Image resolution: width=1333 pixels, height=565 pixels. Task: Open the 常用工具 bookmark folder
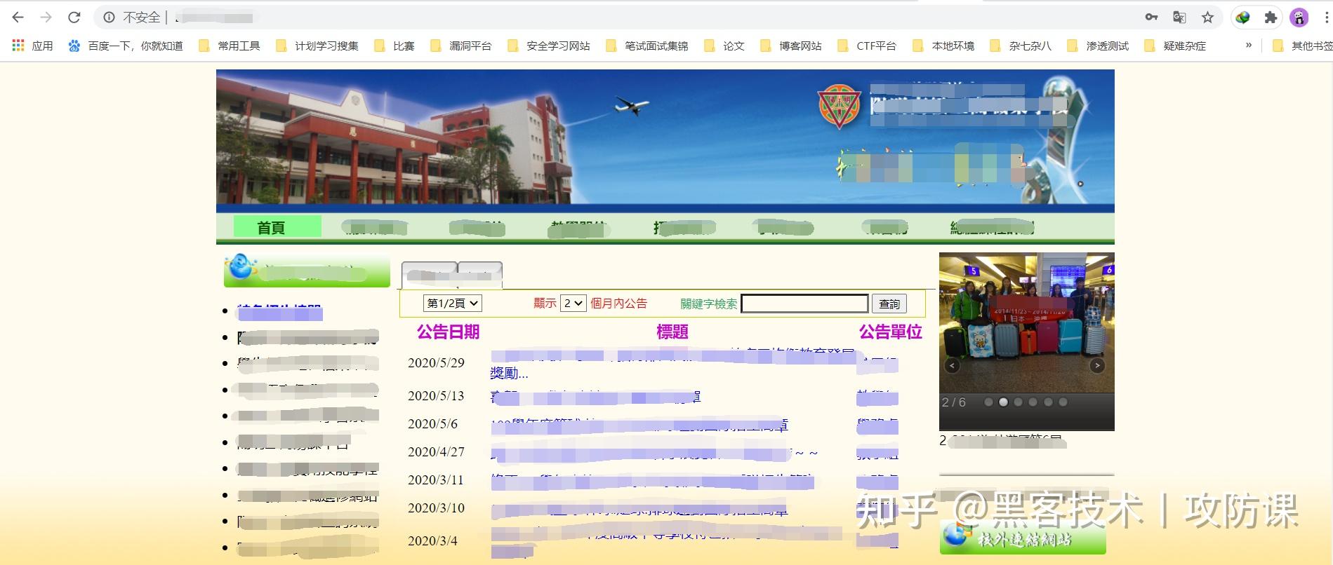coord(230,46)
